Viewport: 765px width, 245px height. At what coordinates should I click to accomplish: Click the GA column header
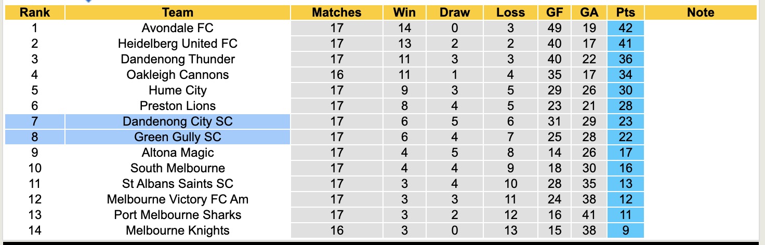pos(589,12)
